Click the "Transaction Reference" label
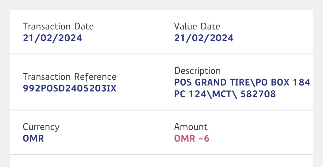 69,77
